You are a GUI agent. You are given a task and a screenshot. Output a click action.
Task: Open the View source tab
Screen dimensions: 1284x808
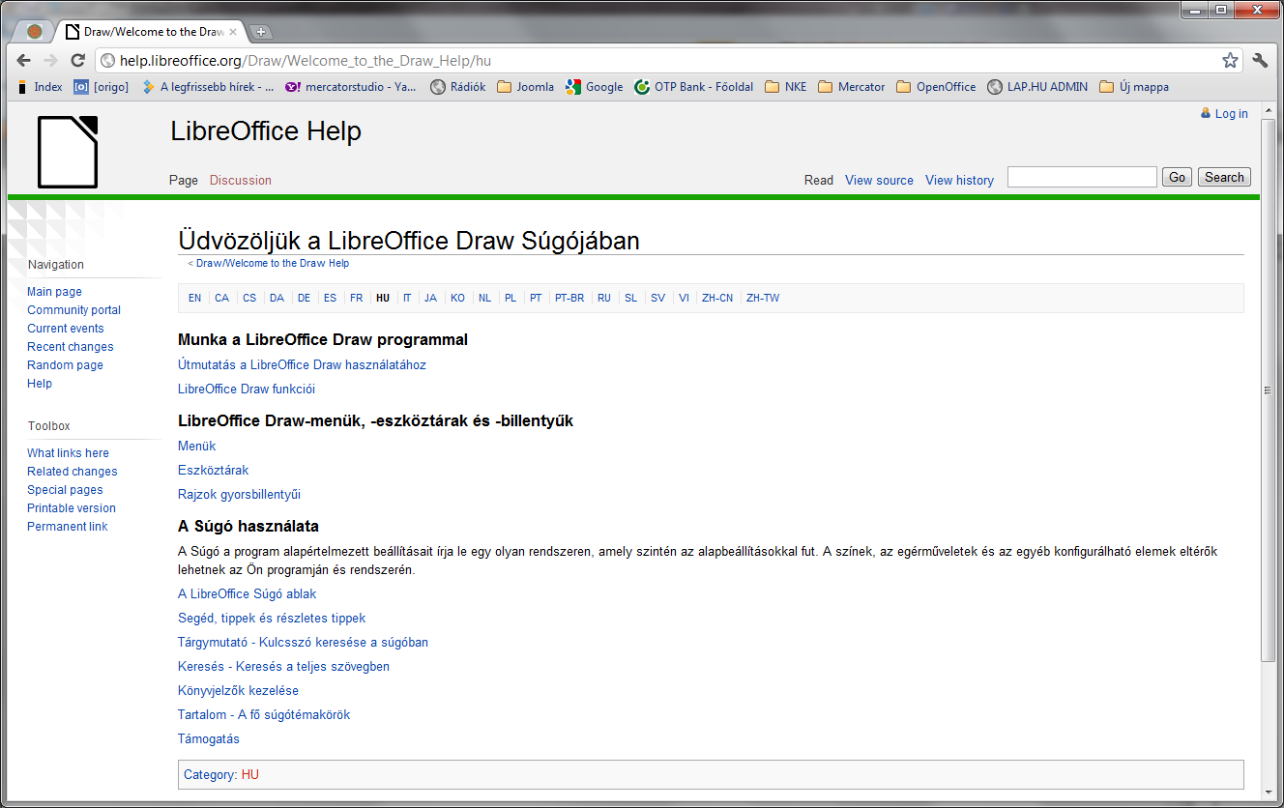(879, 181)
